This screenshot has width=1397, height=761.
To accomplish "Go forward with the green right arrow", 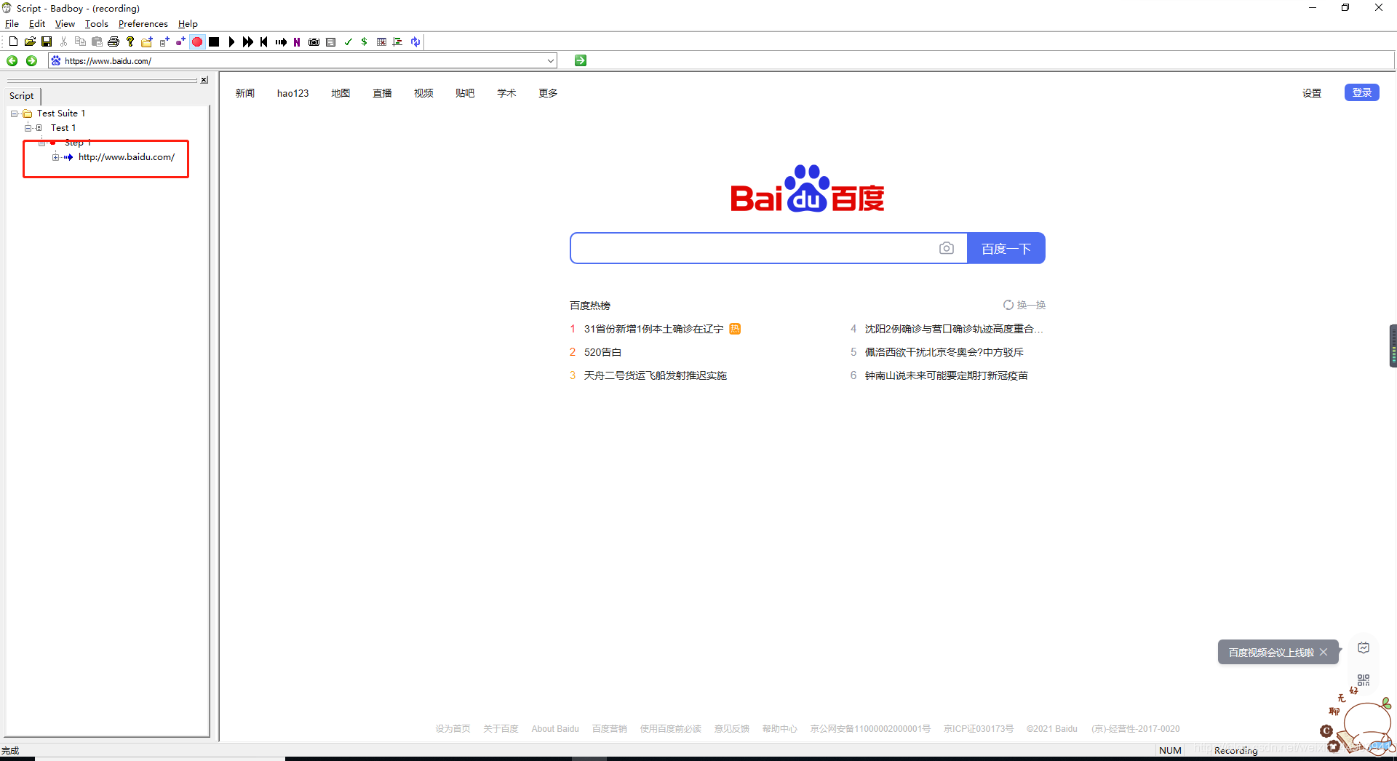I will coord(31,61).
